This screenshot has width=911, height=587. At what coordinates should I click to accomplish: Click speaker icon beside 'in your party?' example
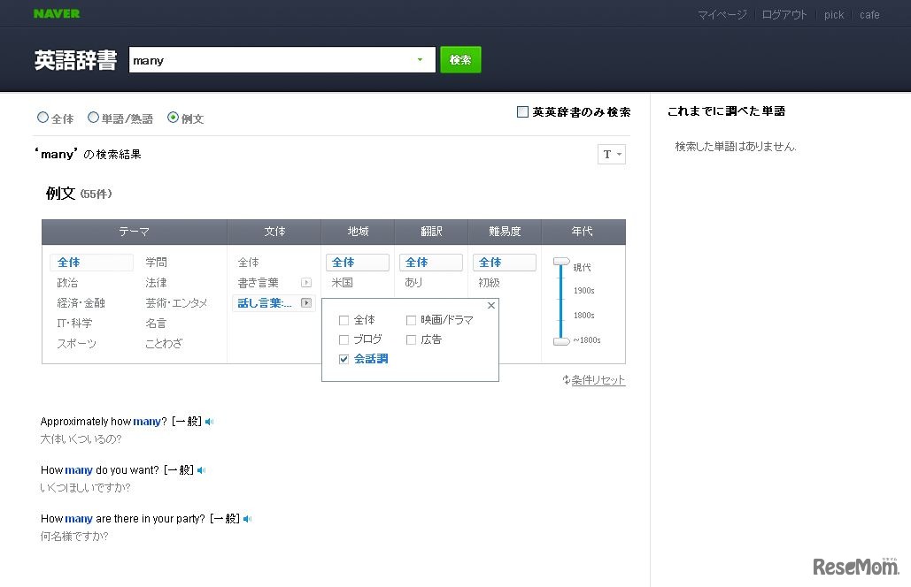click(x=248, y=519)
